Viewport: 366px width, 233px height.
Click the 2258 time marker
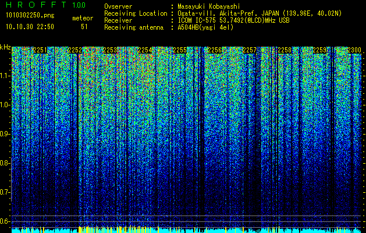pyautogui.click(x=285, y=50)
